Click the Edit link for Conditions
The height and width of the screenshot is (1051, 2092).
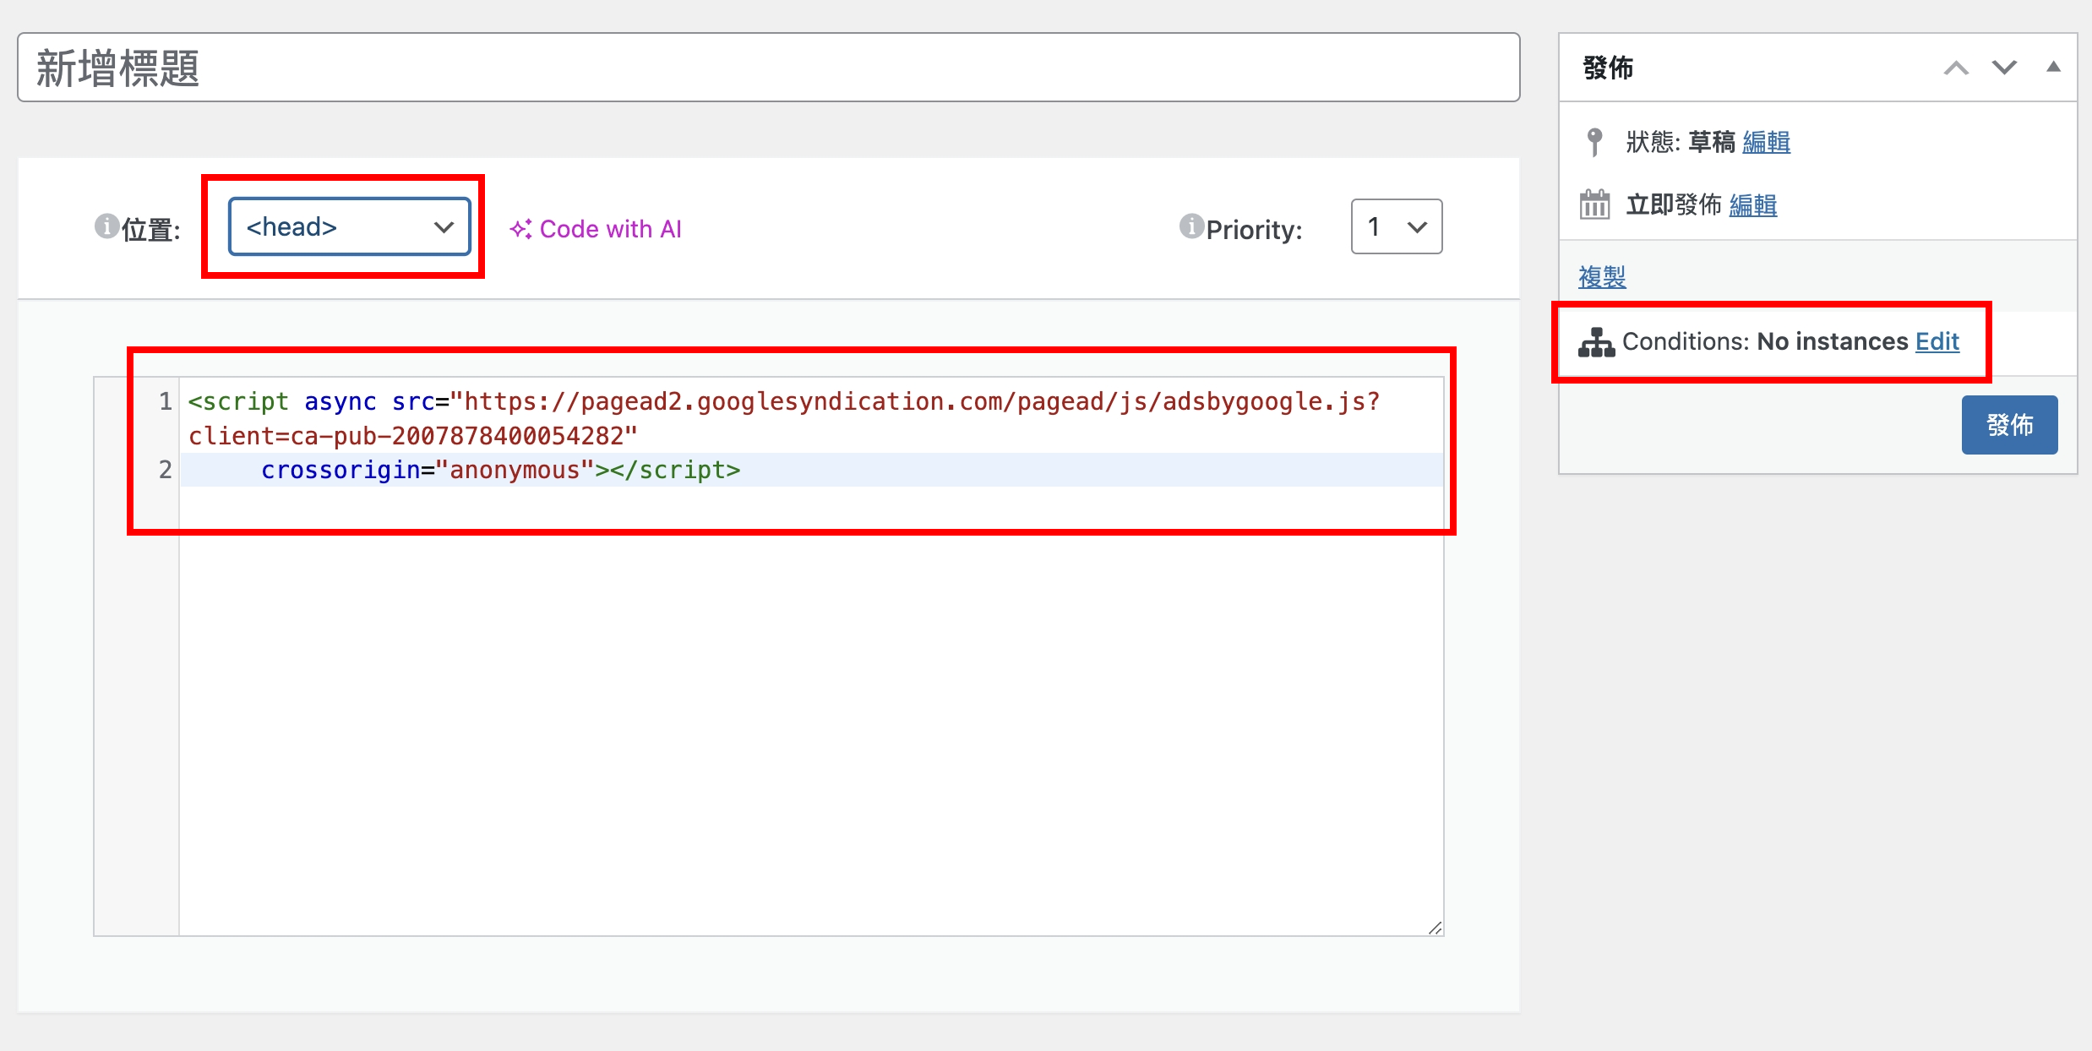point(1937,341)
